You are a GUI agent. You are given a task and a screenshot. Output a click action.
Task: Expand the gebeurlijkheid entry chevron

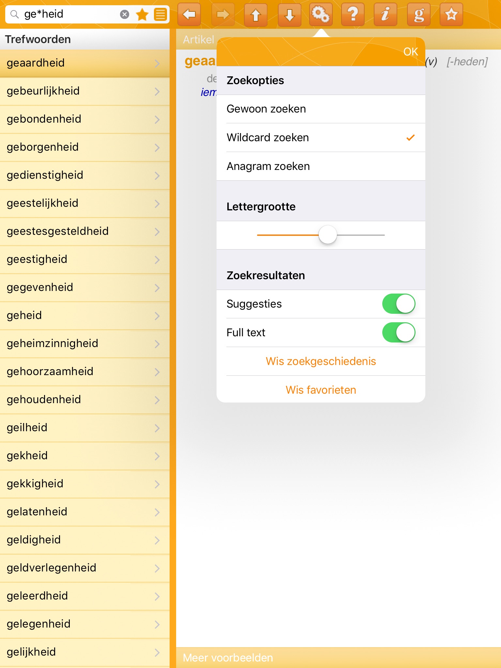[x=157, y=91]
